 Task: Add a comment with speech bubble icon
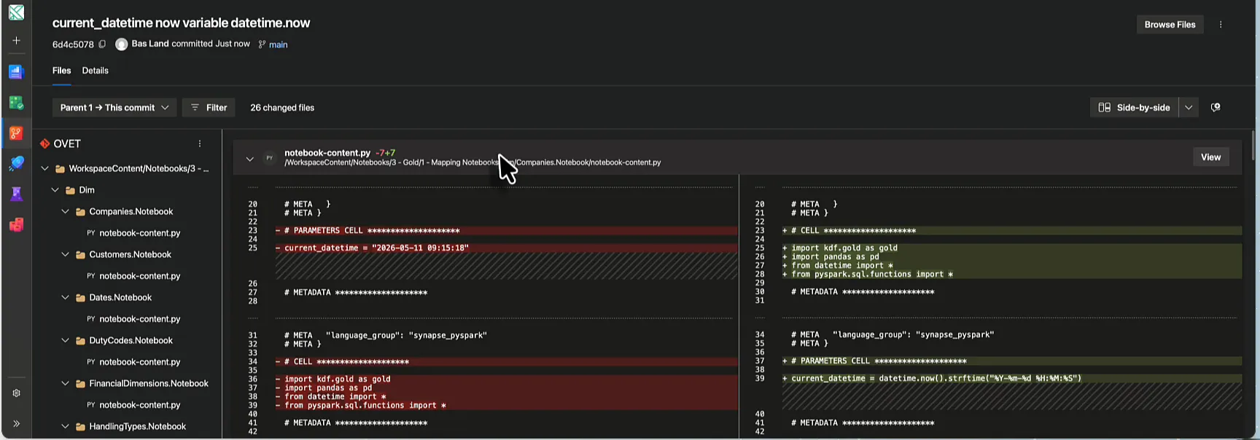click(x=1216, y=107)
